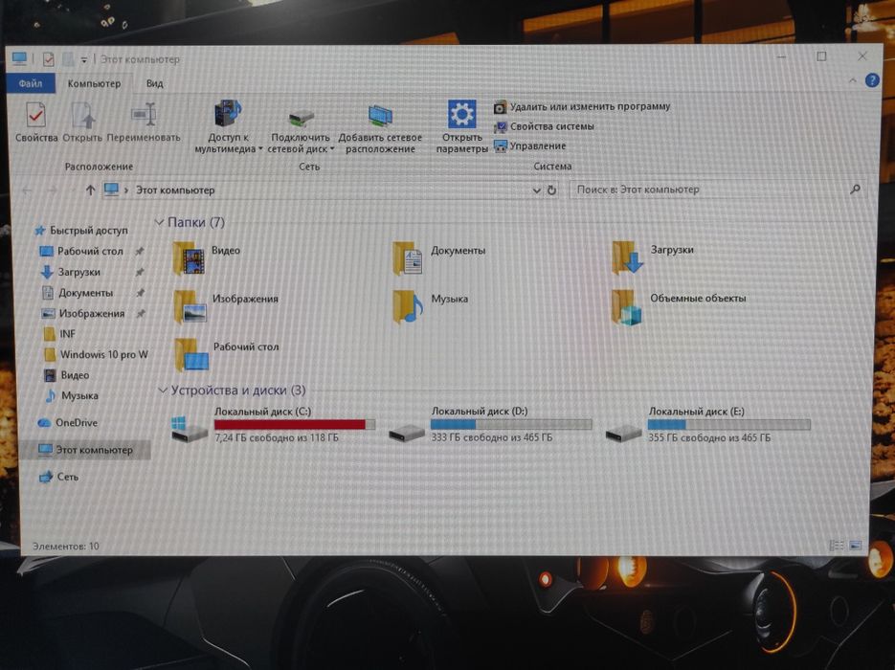895x670 pixels.
Task: Collapse the Устройства и диски (3) group
Action: point(162,391)
